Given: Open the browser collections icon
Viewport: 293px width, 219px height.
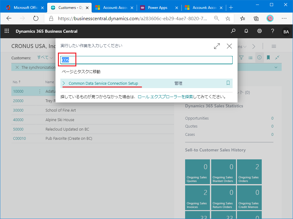Looking at the screenshot, I should click(x=256, y=18).
